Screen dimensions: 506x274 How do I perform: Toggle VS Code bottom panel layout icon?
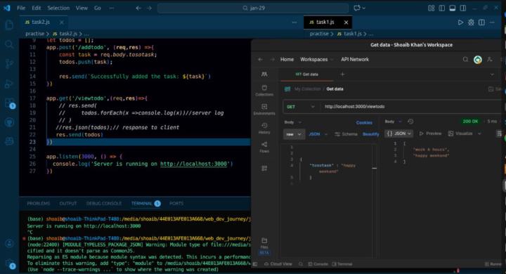[x=453, y=8]
